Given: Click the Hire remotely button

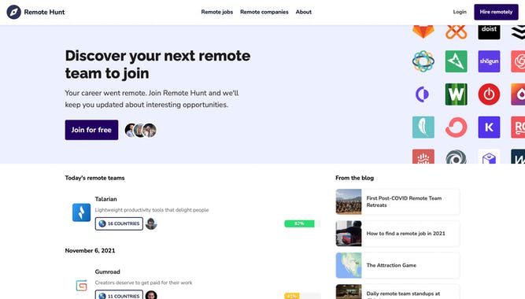Looking at the screenshot, I should tap(496, 12).
